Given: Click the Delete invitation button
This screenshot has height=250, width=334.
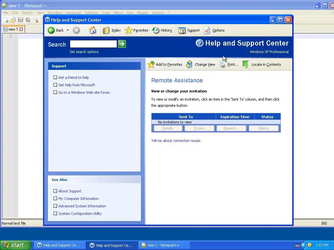Looking at the screenshot, I should tap(263, 128).
